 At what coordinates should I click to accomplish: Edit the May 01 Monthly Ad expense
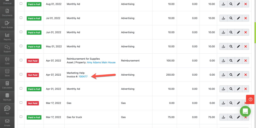point(238,47)
